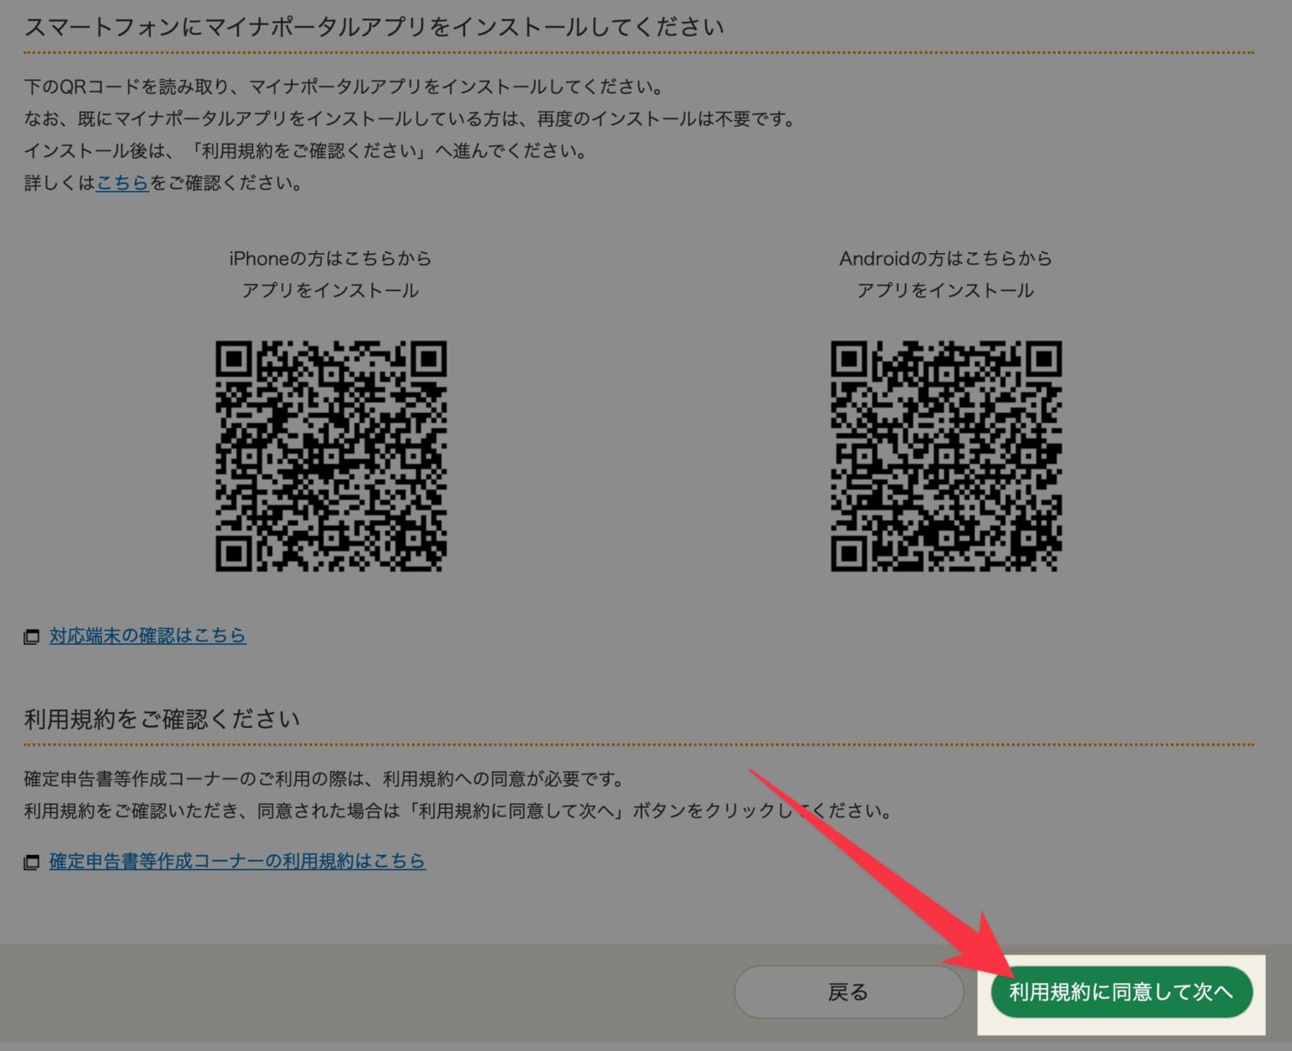Click the 利用規約への同意が必要です sentence
The height and width of the screenshot is (1051, 1292).
[x=325, y=779]
